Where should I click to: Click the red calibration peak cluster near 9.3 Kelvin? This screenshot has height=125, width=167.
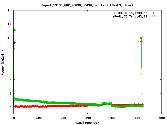[14, 43]
